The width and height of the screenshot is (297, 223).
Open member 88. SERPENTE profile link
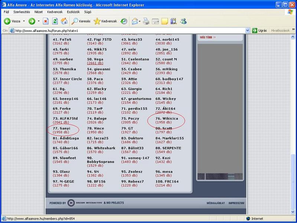coord(169,148)
